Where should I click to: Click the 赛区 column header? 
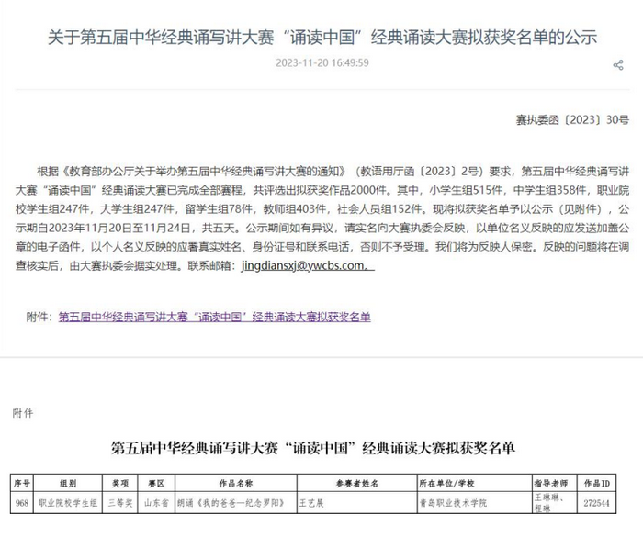coord(157,483)
